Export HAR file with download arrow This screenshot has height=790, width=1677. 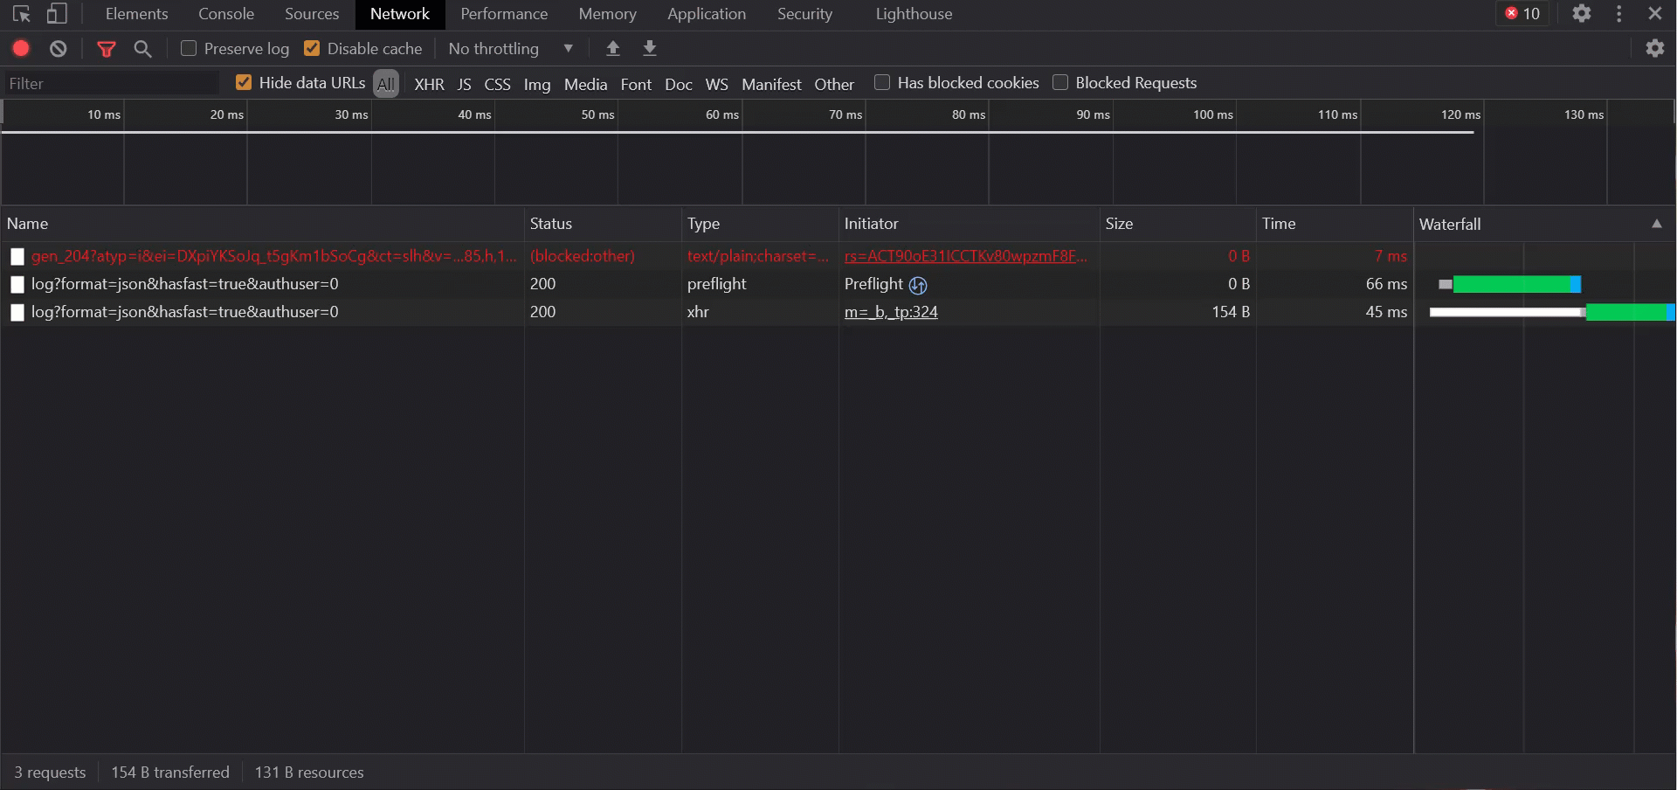[x=650, y=49]
